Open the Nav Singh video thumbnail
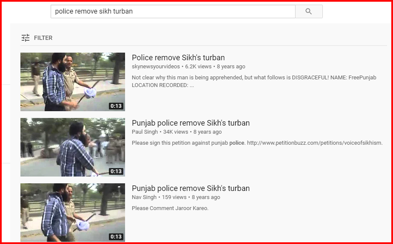This screenshot has height=244, width=393. 73,213
